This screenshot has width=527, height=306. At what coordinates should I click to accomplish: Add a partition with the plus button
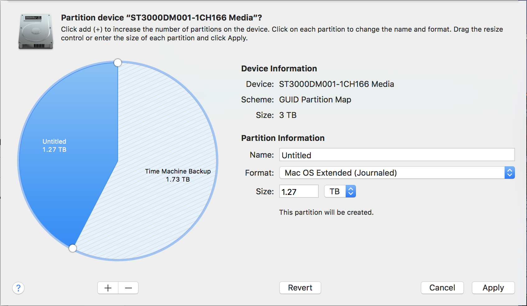(x=108, y=288)
